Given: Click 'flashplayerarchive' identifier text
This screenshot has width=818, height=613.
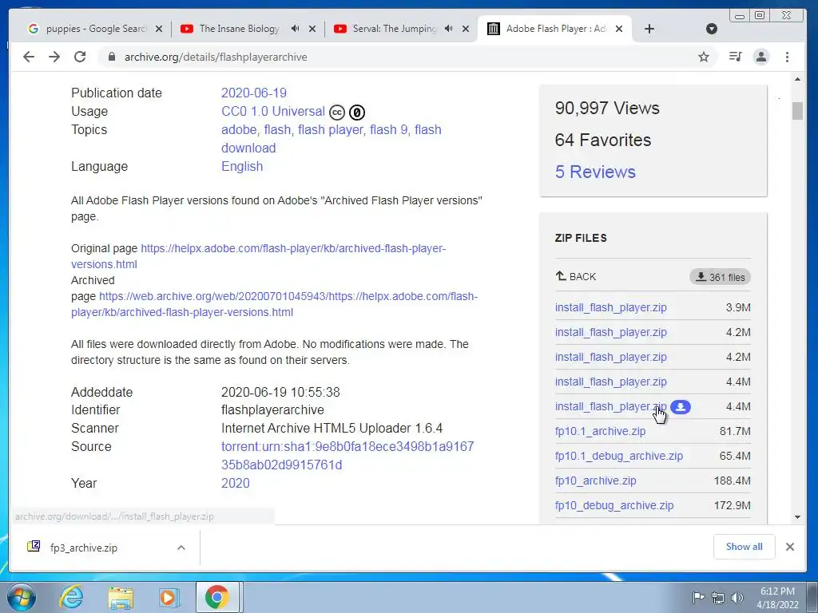Looking at the screenshot, I should (x=272, y=409).
